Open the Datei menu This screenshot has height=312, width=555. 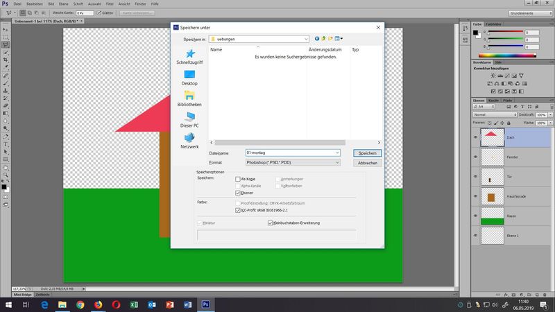[x=17, y=4]
